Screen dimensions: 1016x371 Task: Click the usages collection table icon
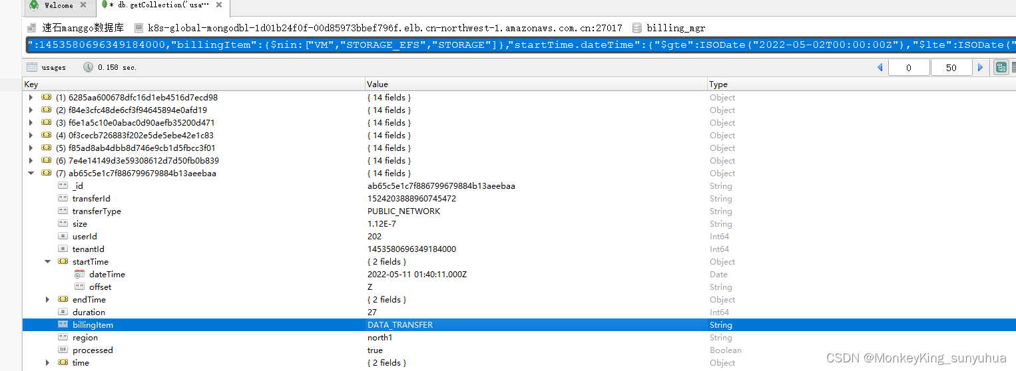(31, 67)
